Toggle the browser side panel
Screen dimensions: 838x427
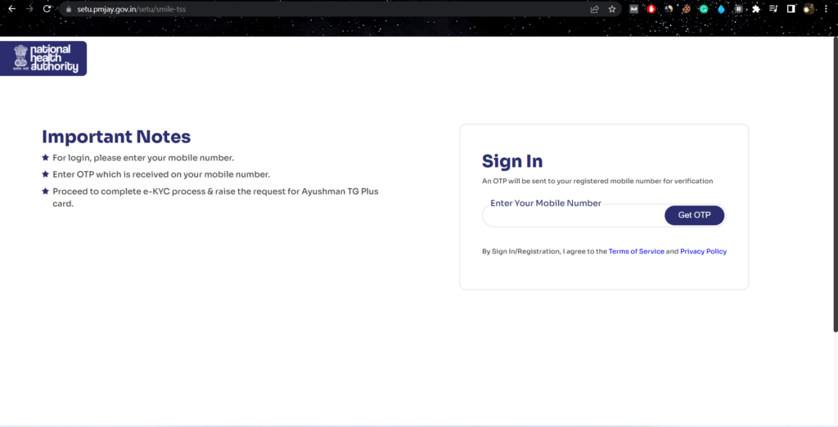click(791, 9)
